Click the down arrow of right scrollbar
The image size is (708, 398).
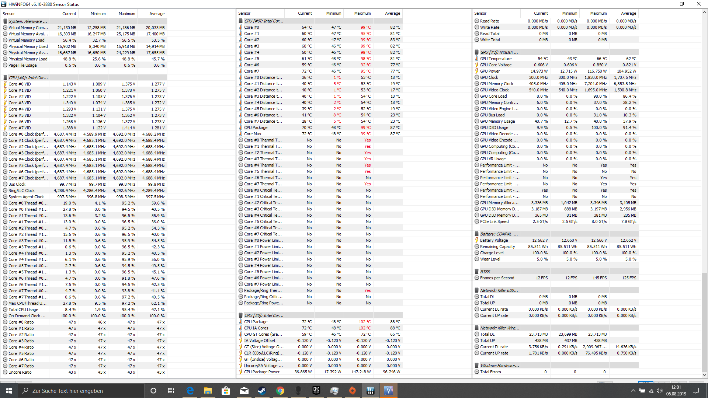tap(704, 375)
